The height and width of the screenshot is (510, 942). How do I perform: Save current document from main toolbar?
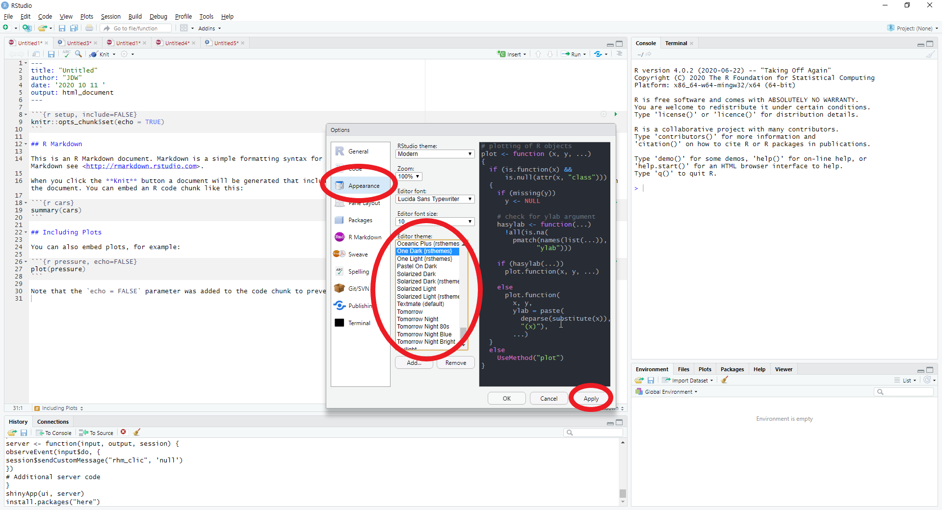click(x=62, y=28)
